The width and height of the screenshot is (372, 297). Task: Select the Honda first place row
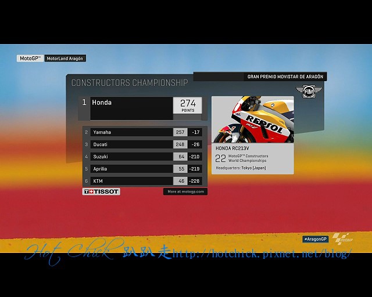point(143,108)
